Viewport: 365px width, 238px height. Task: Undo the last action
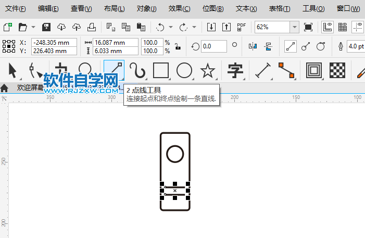coord(160,27)
